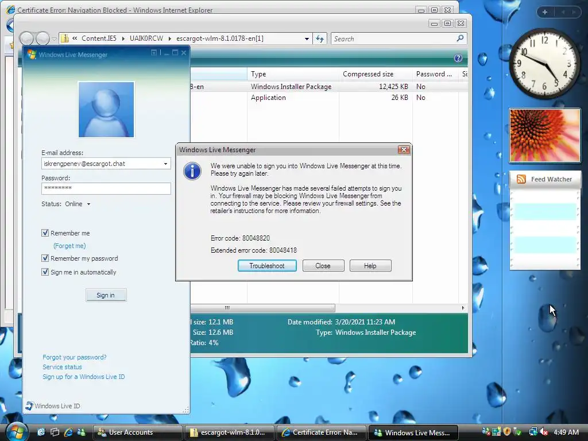Click the right scroll arrow in the Explorer list
The image size is (588, 441).
pyautogui.click(x=463, y=308)
